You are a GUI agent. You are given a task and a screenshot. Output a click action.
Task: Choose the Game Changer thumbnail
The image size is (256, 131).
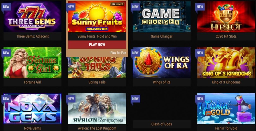162,17
